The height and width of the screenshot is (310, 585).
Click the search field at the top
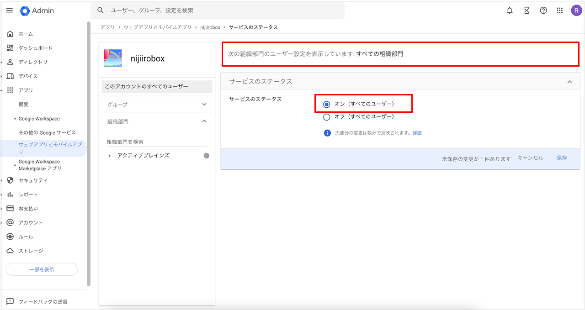coord(219,11)
